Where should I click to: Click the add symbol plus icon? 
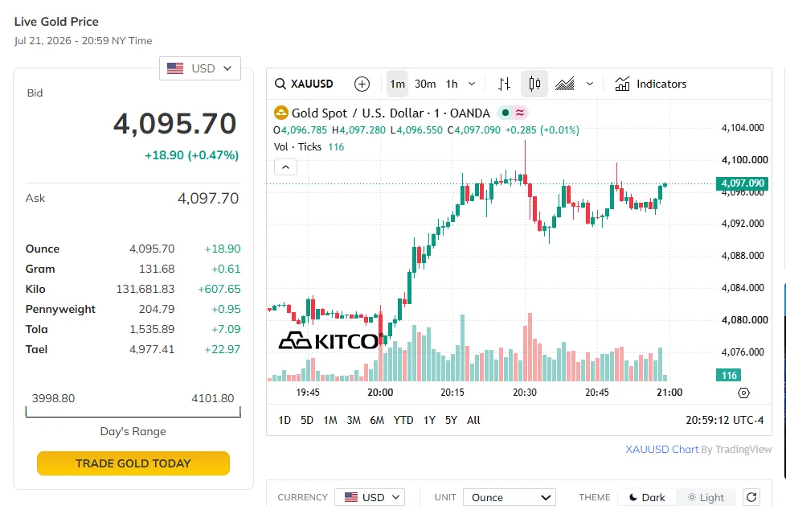(x=362, y=84)
